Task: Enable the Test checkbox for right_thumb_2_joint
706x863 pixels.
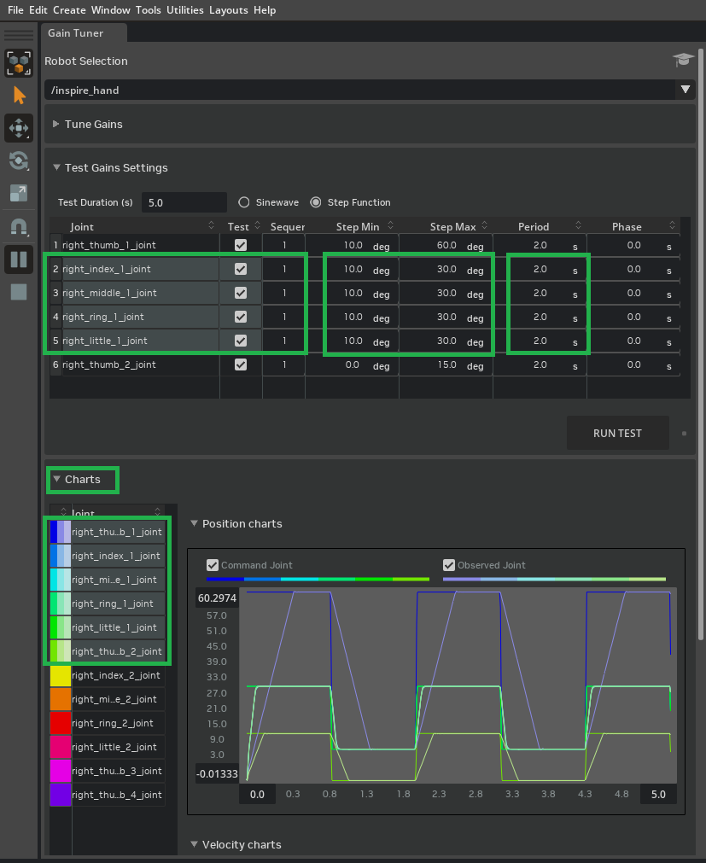Action: click(x=240, y=365)
